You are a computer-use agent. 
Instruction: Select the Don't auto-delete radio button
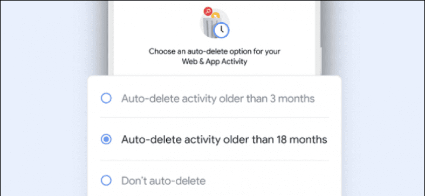click(106, 180)
